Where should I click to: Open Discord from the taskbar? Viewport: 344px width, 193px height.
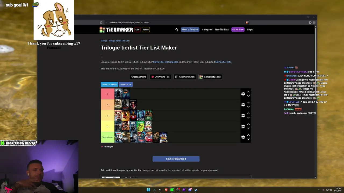(190, 190)
